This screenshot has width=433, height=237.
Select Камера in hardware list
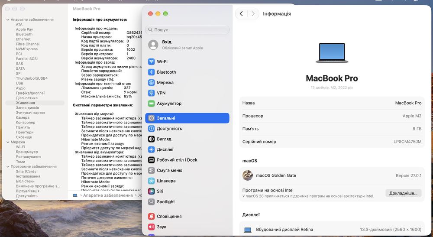coord(23,117)
